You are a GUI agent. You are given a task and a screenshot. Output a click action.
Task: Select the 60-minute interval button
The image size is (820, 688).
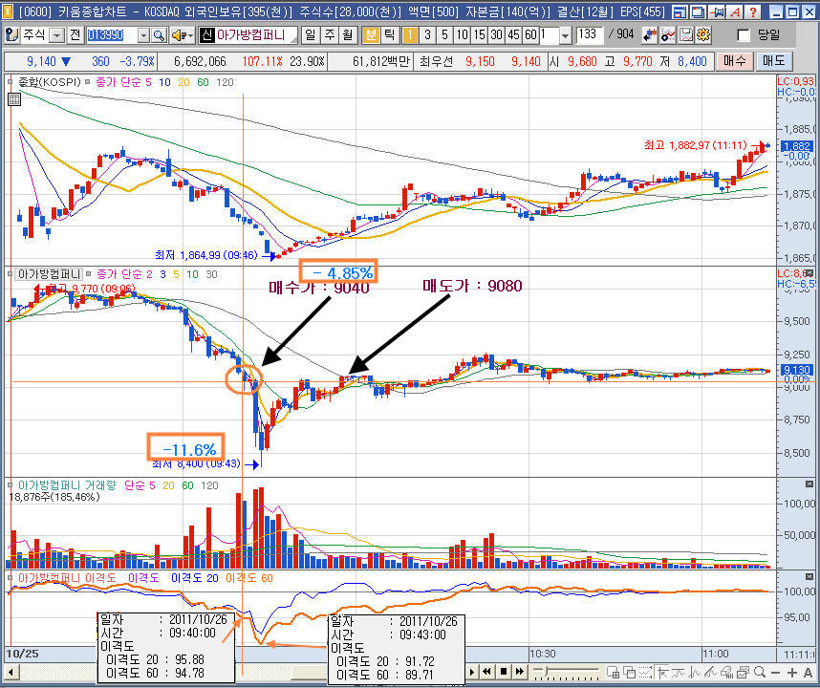click(530, 35)
